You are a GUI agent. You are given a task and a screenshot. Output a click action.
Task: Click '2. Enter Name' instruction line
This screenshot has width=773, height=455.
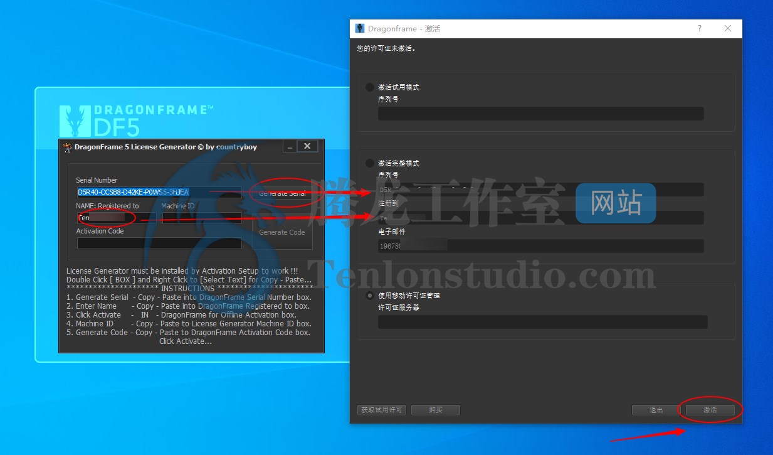coord(188,306)
